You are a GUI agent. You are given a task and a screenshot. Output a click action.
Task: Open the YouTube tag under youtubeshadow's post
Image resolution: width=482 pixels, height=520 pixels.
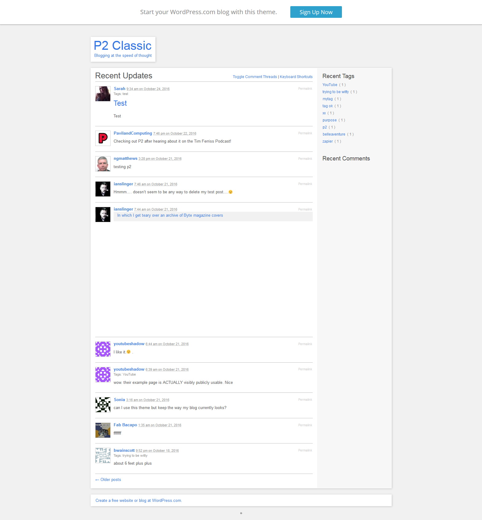click(x=129, y=374)
